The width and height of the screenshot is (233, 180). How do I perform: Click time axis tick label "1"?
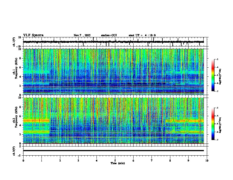41,161
